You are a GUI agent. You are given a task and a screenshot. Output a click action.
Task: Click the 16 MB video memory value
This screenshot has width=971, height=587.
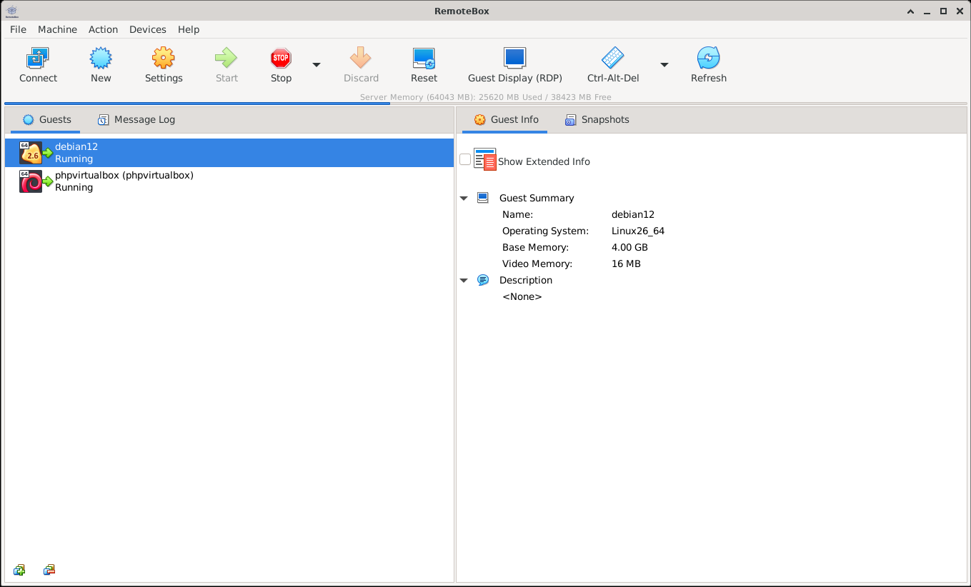(x=626, y=264)
